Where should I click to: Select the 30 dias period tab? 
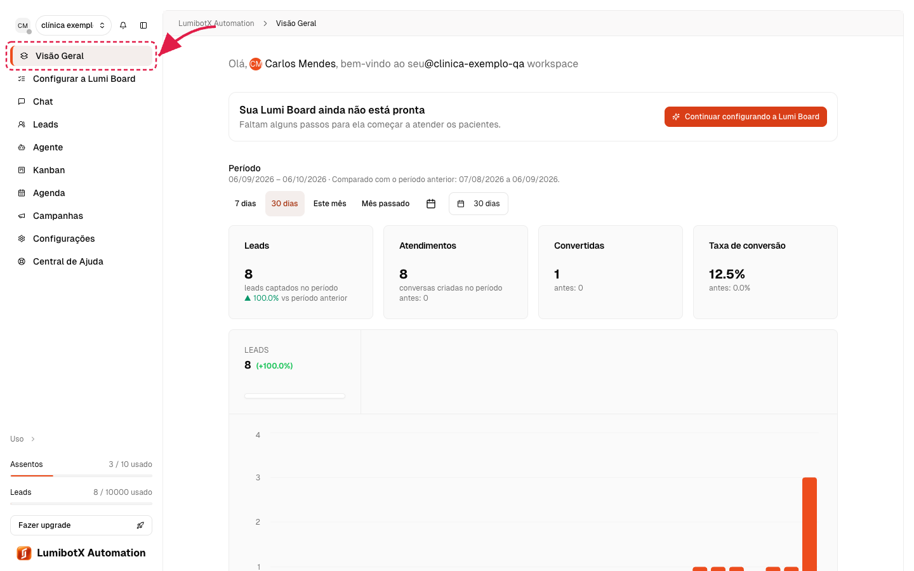point(285,204)
